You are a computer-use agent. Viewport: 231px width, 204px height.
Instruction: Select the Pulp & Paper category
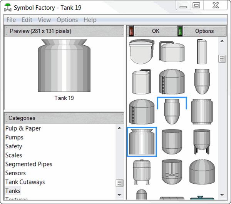(23, 128)
